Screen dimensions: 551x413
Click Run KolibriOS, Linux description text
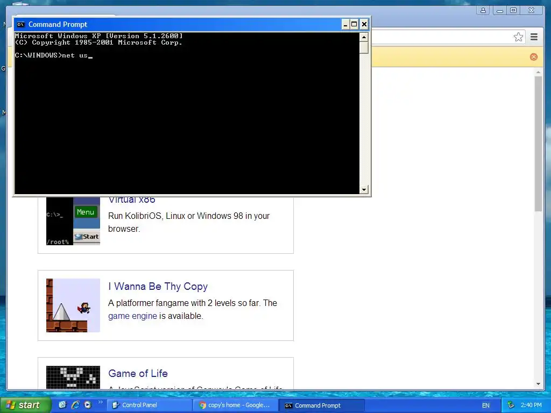(189, 222)
